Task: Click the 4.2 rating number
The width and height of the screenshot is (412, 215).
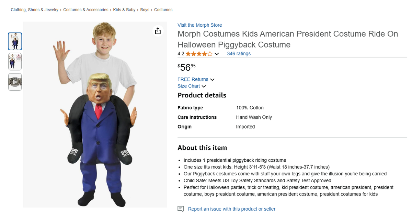Action: tap(181, 54)
